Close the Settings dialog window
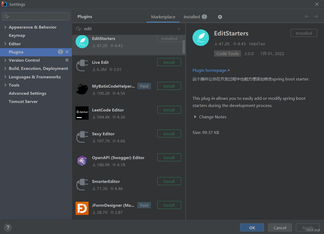324x234 pixels. pos(317,4)
